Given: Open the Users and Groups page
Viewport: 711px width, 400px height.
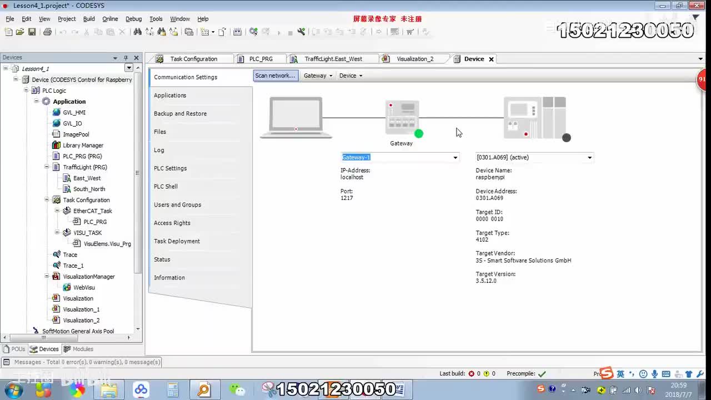Looking at the screenshot, I should click(177, 205).
